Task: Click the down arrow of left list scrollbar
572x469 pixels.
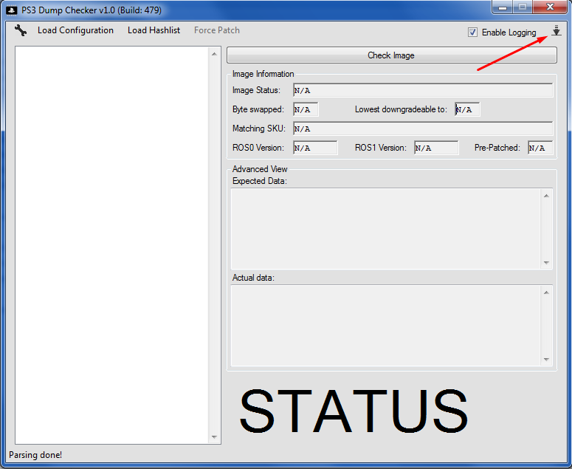Action: (x=214, y=437)
